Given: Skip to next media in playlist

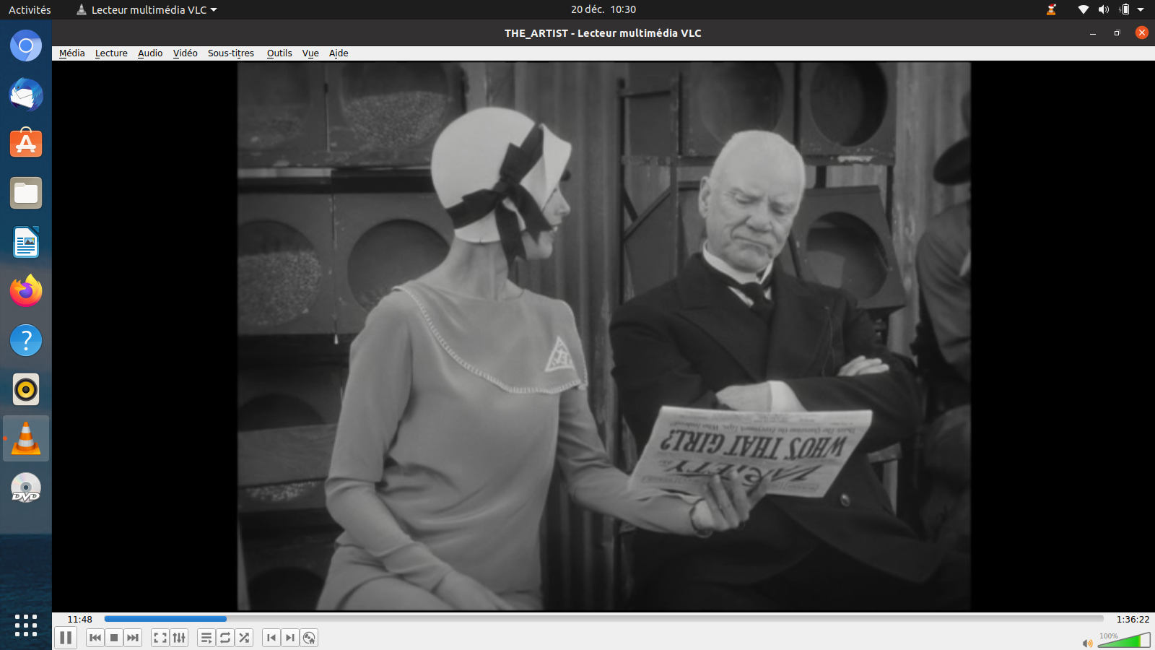Looking at the screenshot, I should (133, 638).
